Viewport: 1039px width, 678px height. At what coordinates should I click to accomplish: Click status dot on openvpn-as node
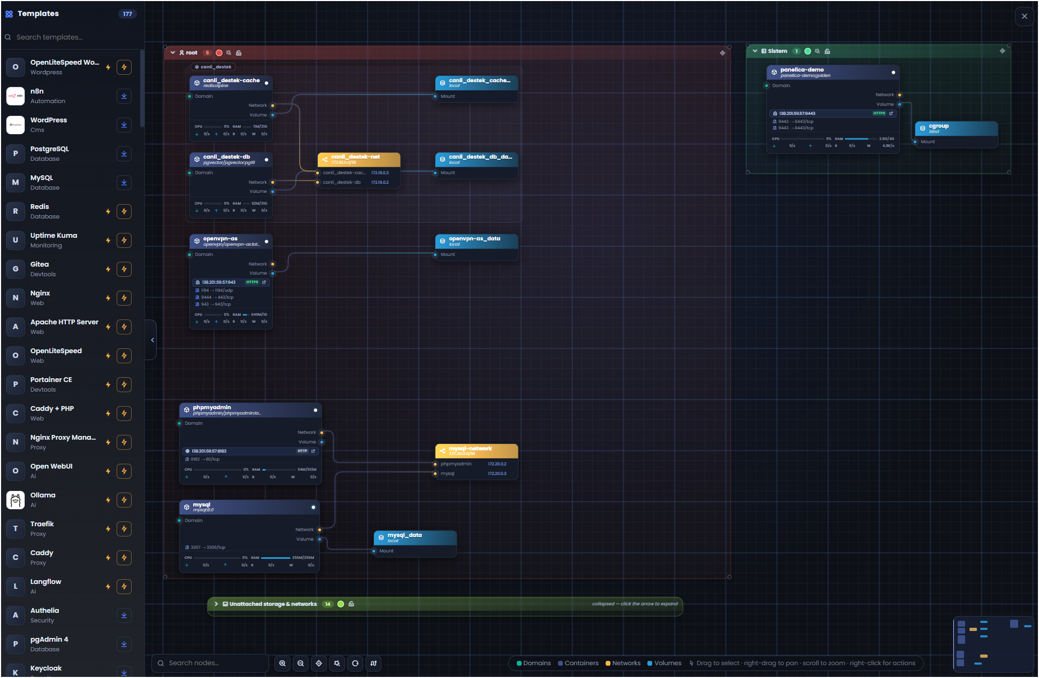tap(266, 241)
